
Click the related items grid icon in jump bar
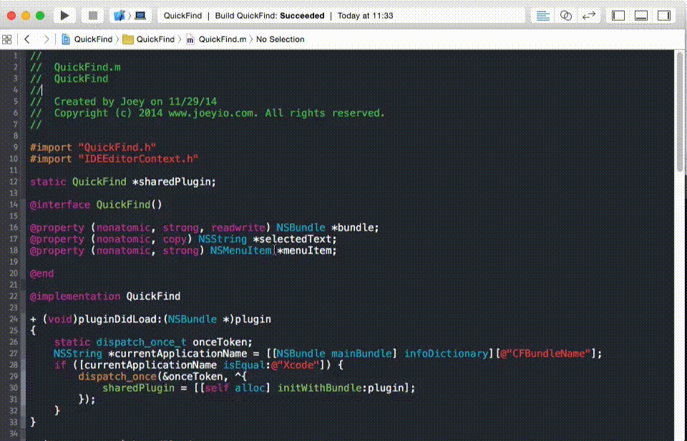point(7,39)
